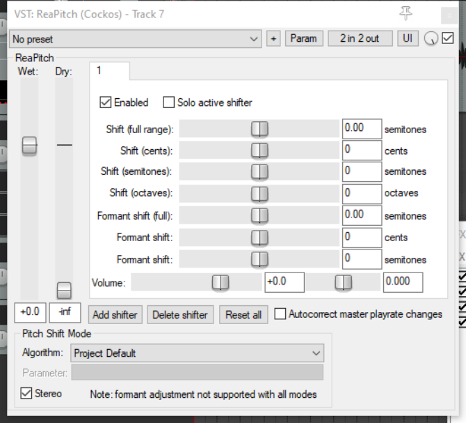This screenshot has width=466, height=423.
Task: Click the Volume +0.0 value field
Action: [x=284, y=282]
